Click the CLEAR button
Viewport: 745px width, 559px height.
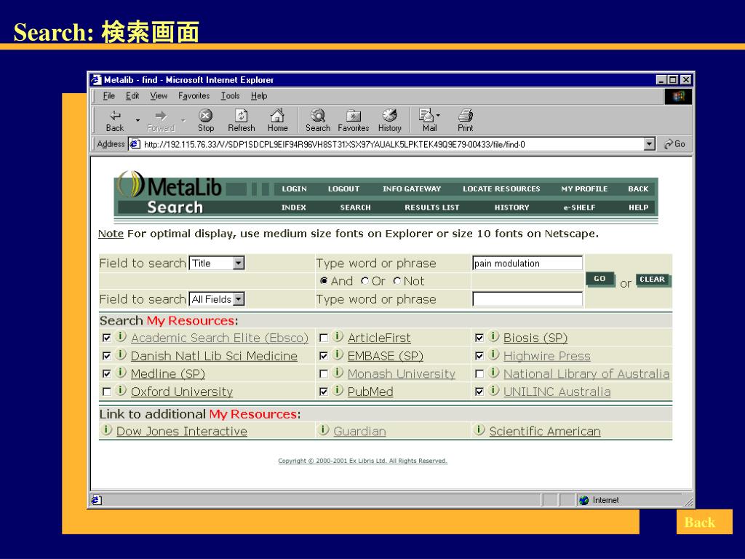[653, 279]
